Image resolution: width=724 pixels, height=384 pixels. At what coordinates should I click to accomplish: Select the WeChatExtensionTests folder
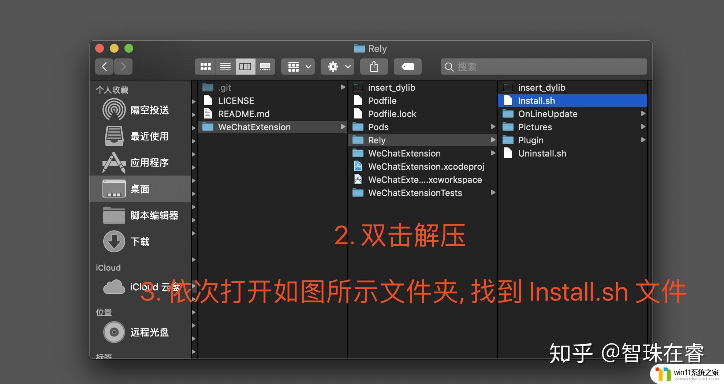[422, 193]
